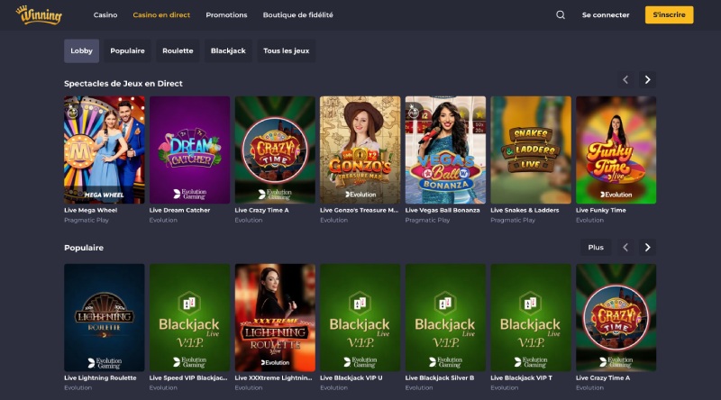Click the 'Live Lightning Roulette' title text
The height and width of the screenshot is (400, 721).
tap(100, 378)
